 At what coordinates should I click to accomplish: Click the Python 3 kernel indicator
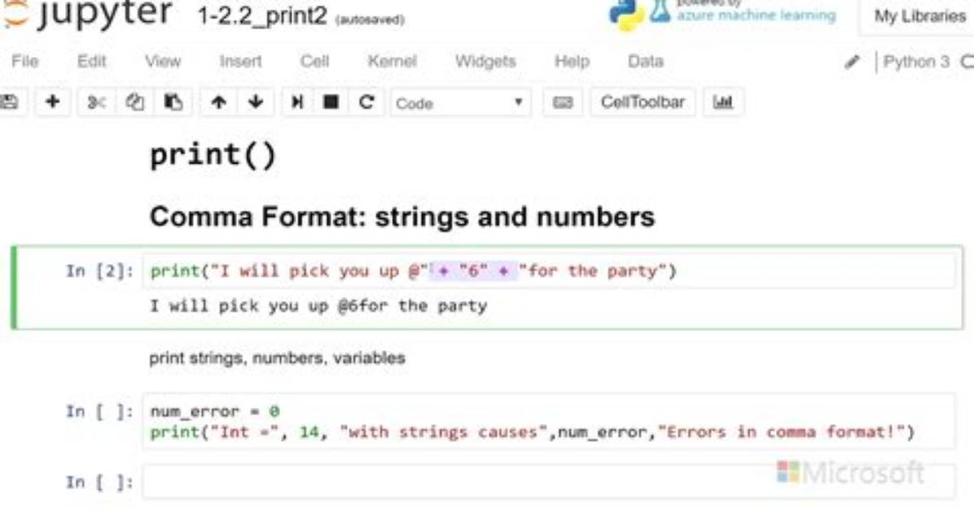tap(916, 62)
